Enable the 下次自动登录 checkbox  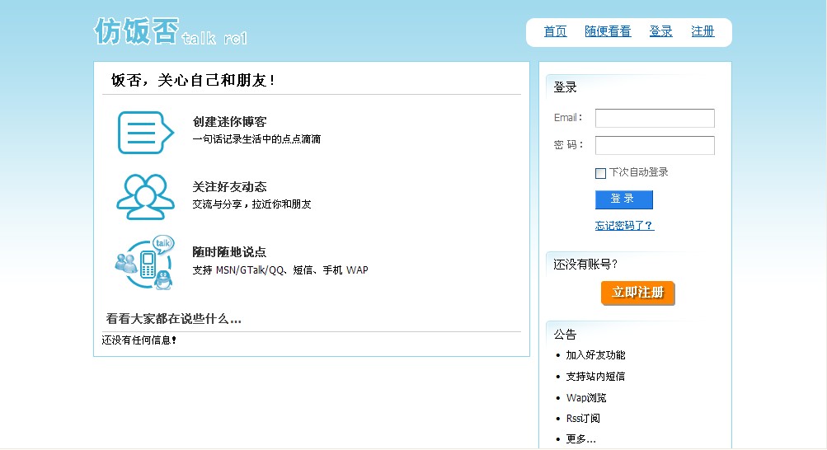tap(600, 173)
